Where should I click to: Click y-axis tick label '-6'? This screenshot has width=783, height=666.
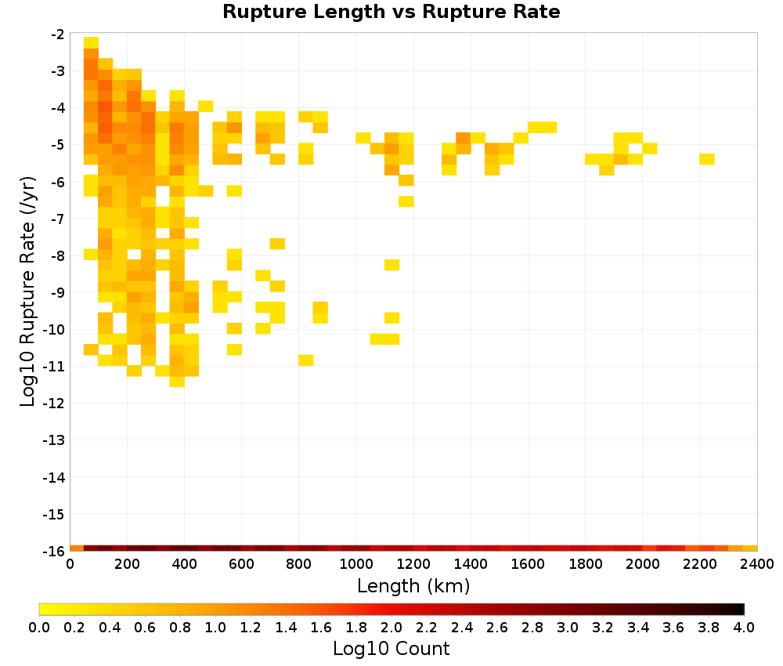tap(58, 182)
